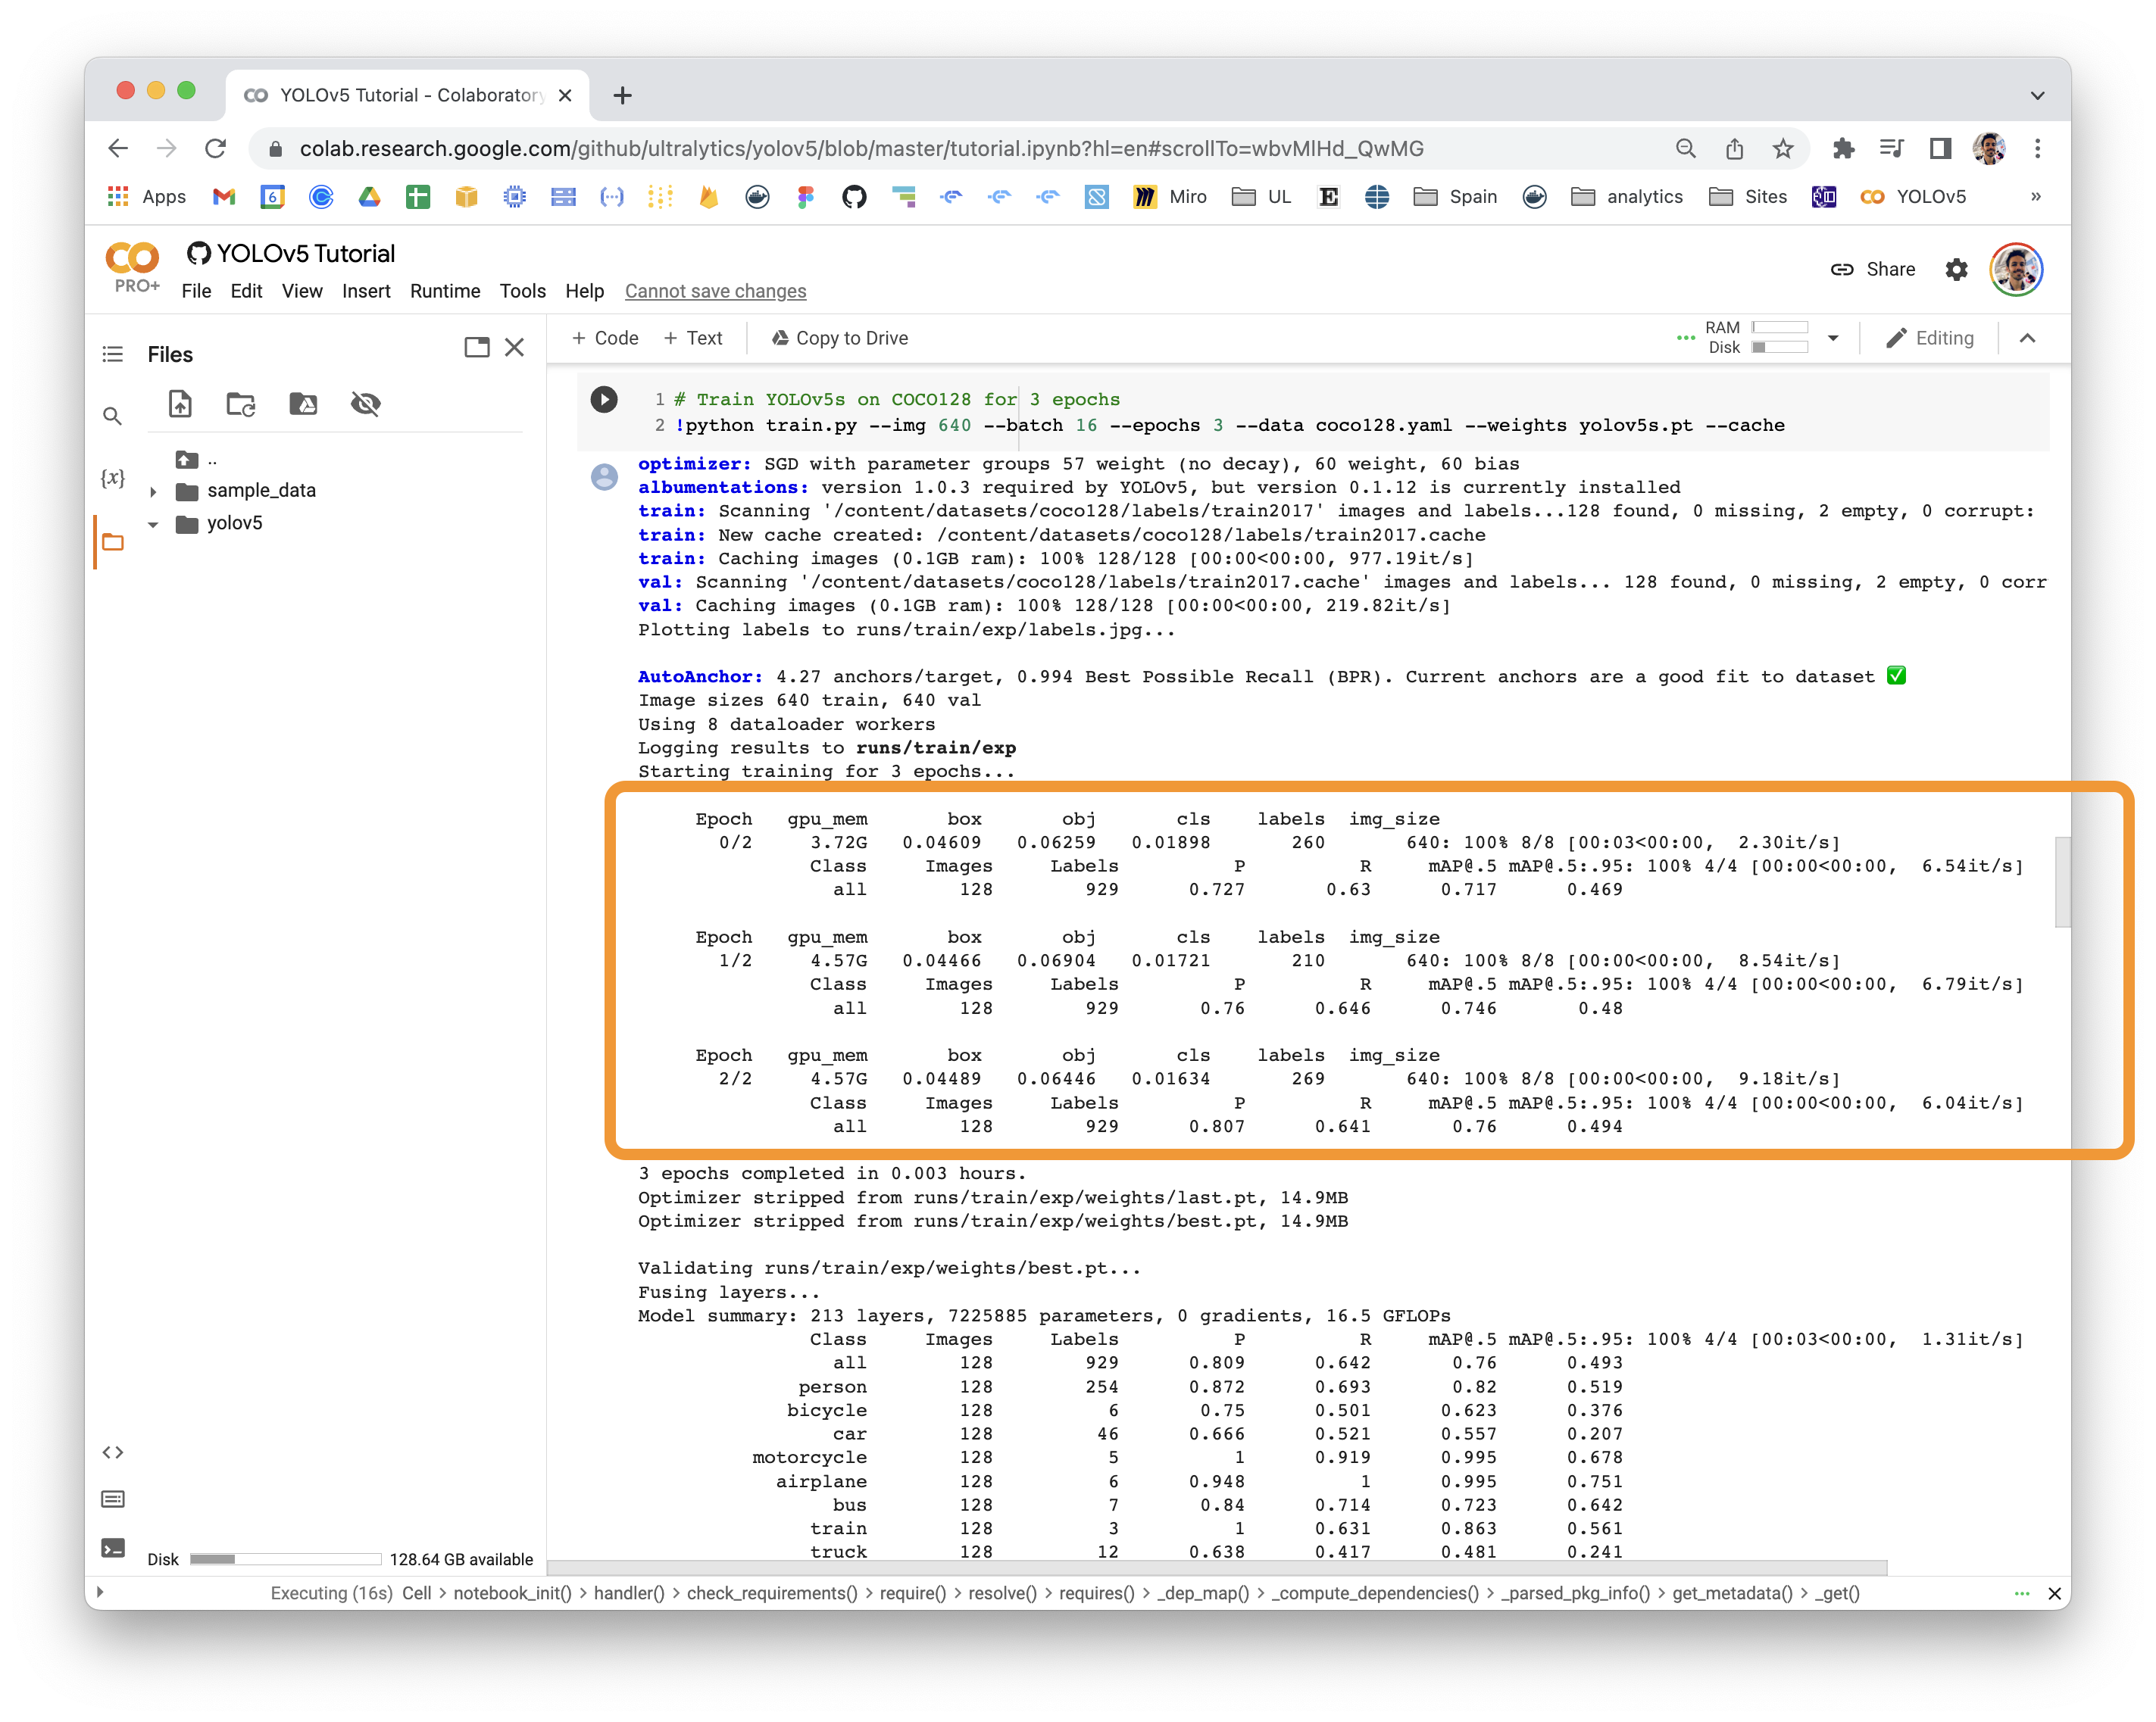The width and height of the screenshot is (2156, 1722).
Task: Click the output area vertical scrollbar
Action: pyautogui.click(x=2061, y=881)
